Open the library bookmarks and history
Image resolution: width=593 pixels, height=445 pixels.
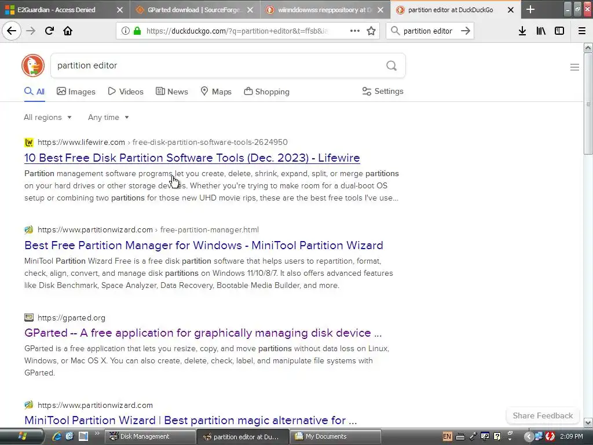point(541,31)
